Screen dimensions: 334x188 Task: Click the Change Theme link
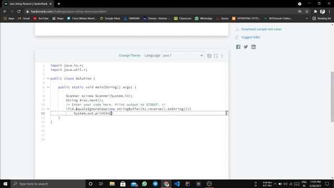point(129,55)
